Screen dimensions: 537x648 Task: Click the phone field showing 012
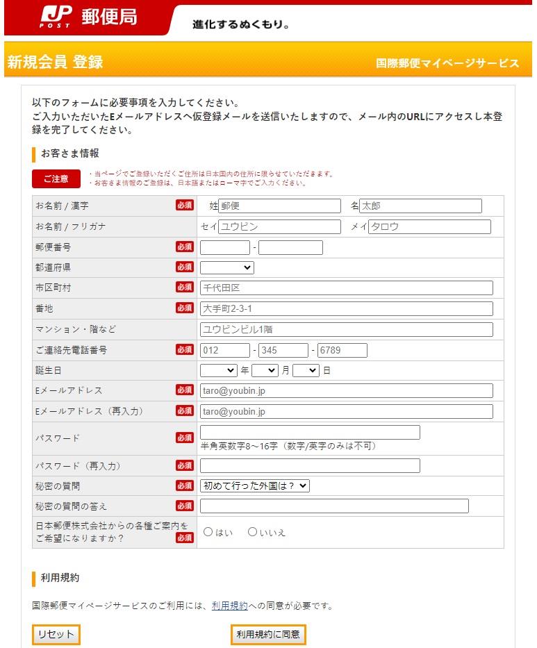[225, 350]
